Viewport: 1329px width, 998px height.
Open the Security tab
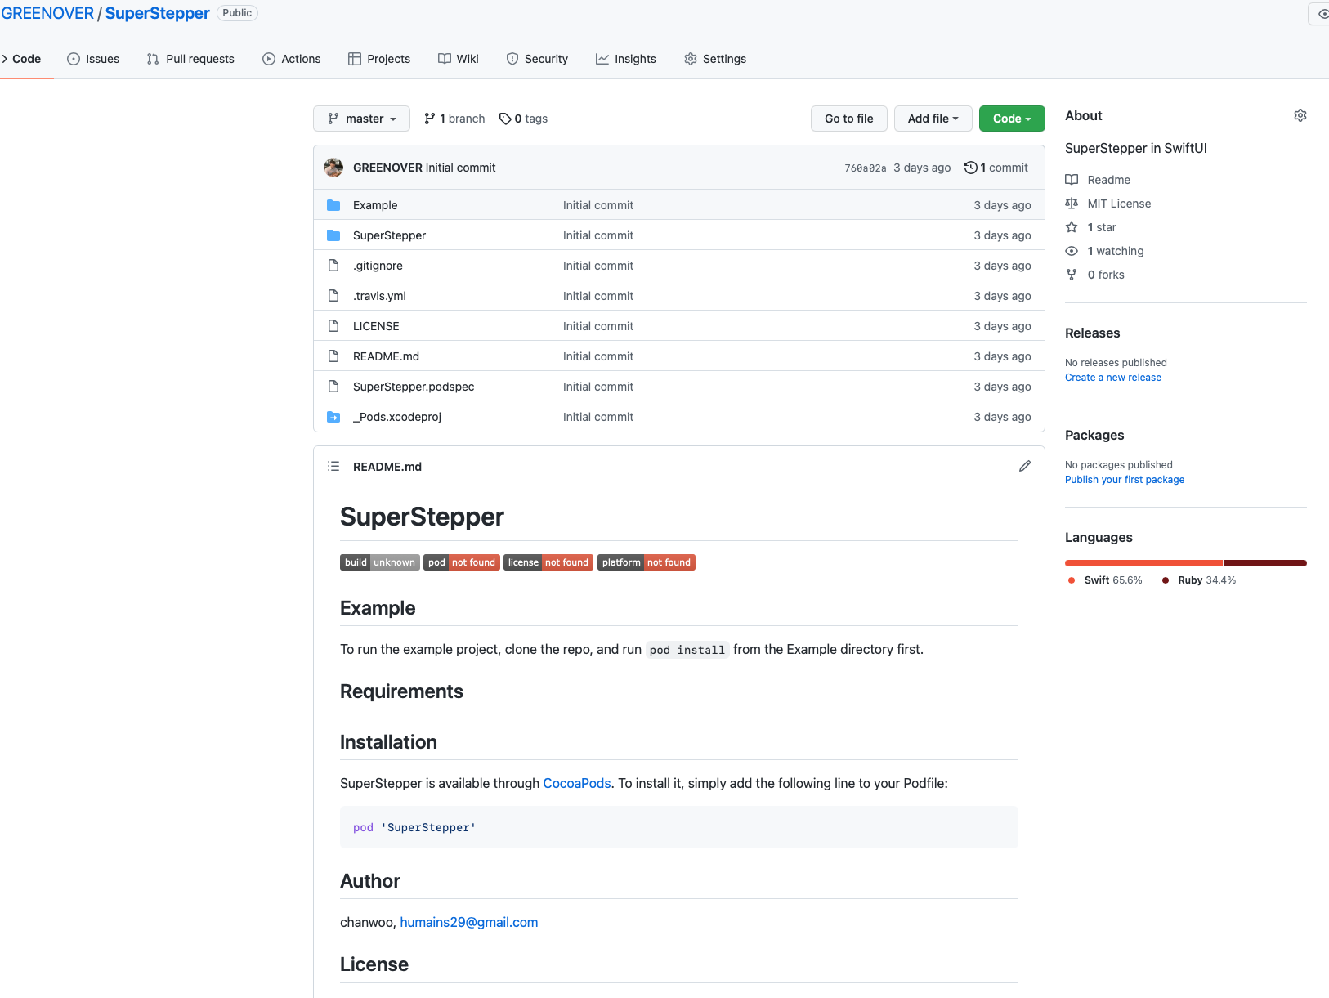(537, 59)
